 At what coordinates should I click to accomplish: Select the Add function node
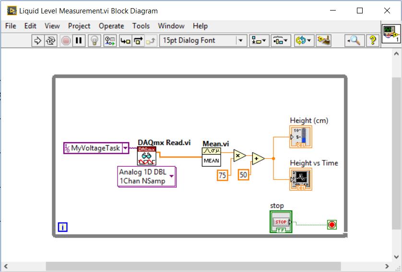pyautogui.click(x=258, y=159)
